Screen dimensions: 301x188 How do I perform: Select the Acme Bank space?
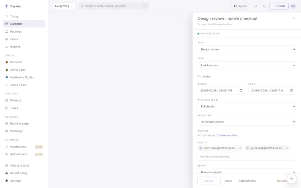[x=24, y=70]
